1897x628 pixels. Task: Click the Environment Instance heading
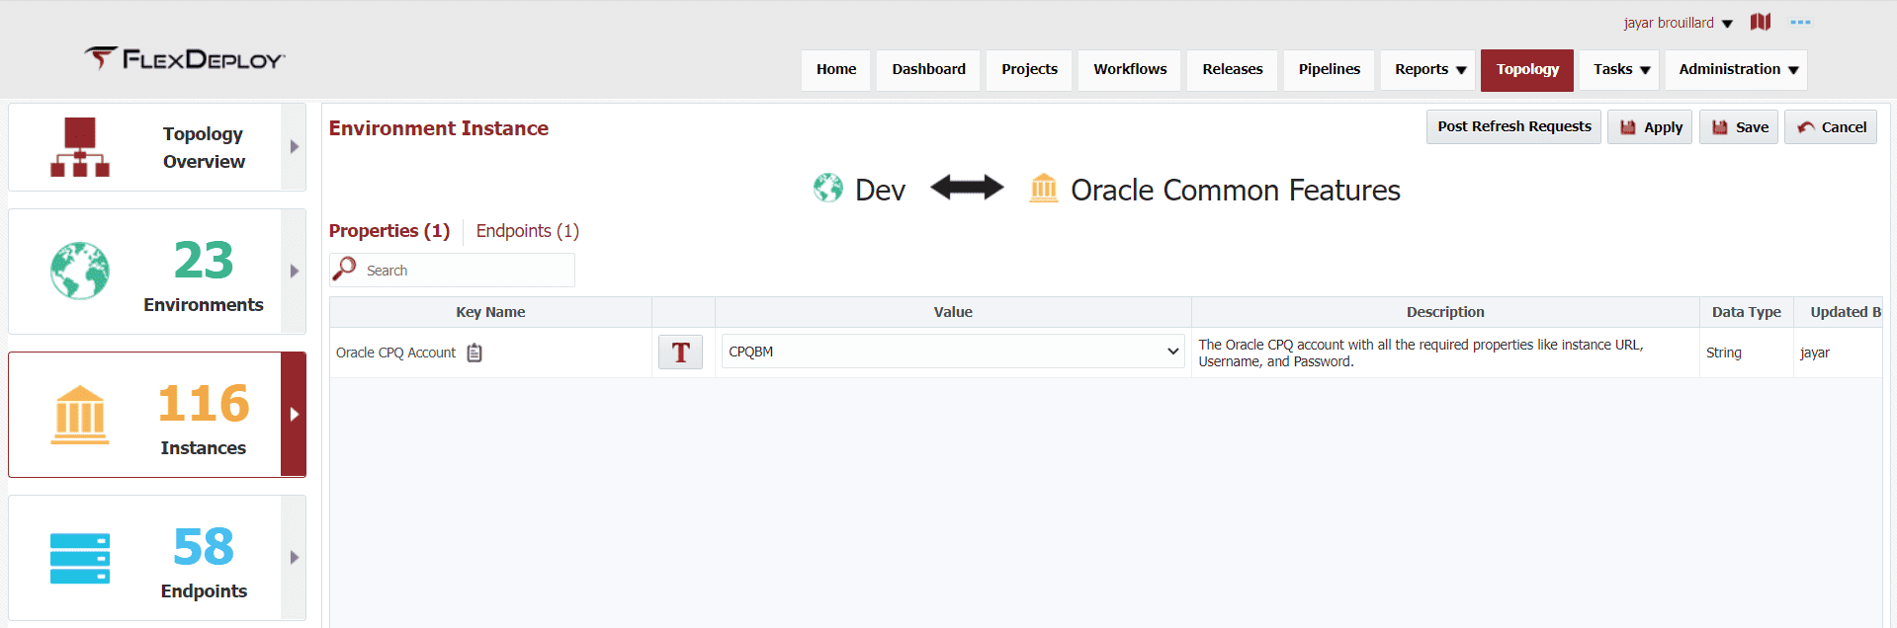439,128
